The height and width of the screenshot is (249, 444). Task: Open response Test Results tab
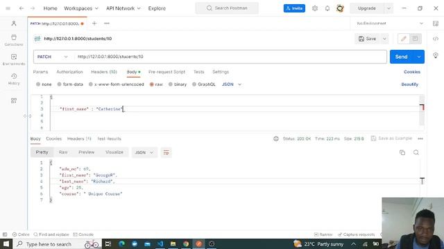click(110, 138)
